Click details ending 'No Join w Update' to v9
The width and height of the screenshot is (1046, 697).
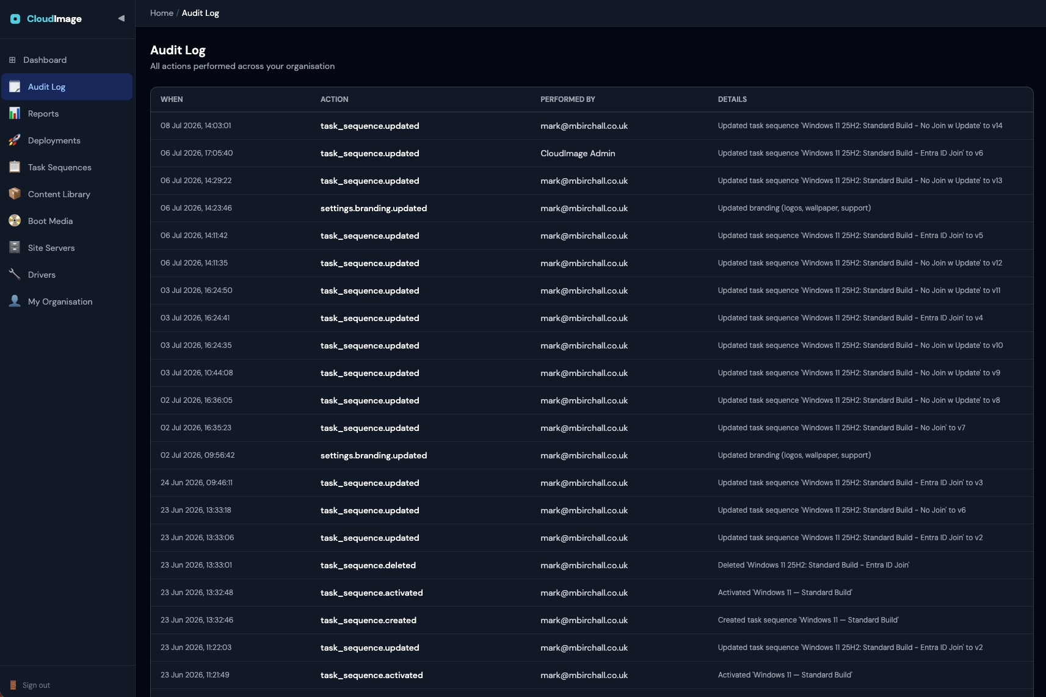point(859,373)
